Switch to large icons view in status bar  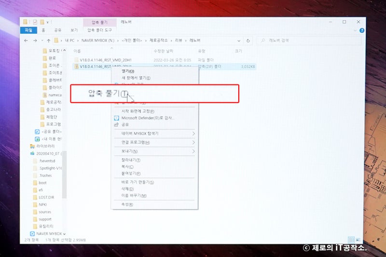tap(358, 240)
